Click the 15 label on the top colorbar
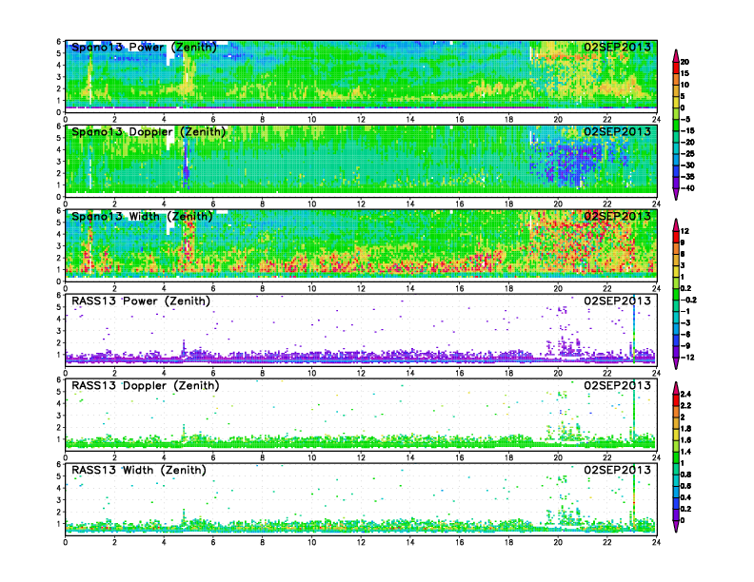Image resolution: width=754 pixels, height=582 pixels. [x=685, y=73]
